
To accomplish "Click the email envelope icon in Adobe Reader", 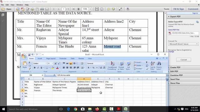I will click(x=47, y=9).
